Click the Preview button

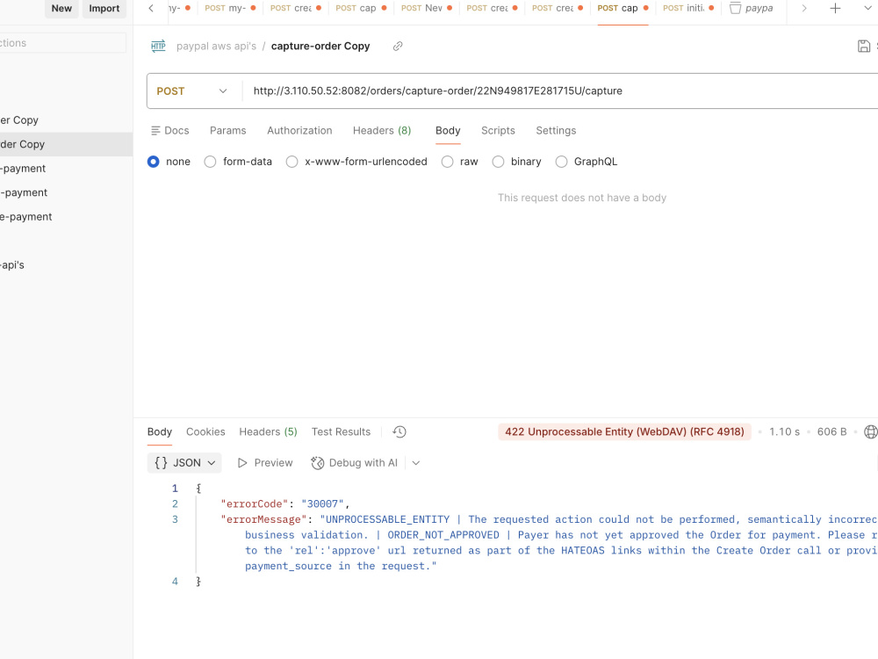[x=265, y=463]
